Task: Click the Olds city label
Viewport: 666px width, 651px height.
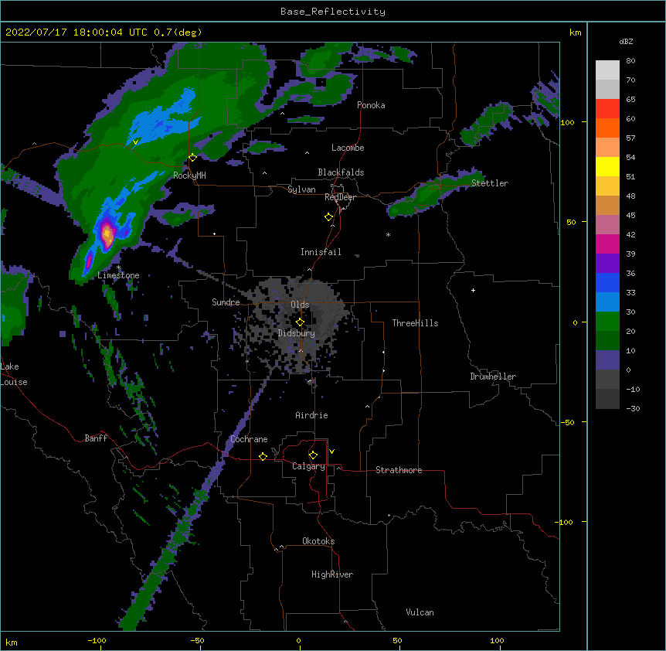Action: click(x=300, y=305)
